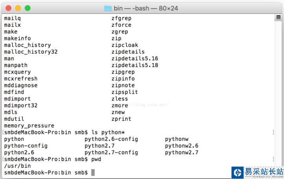Click "pythonw2.6" in the listing
284x179 pixels.
(181, 146)
